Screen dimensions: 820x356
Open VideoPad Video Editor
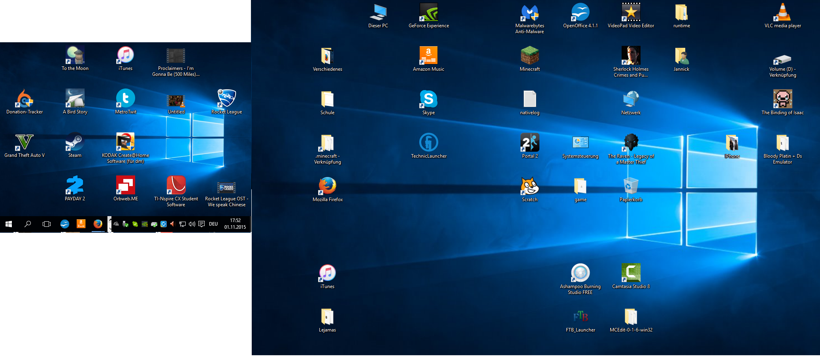(631, 16)
